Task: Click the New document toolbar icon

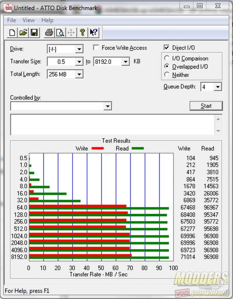Action: pyautogui.click(x=12, y=33)
